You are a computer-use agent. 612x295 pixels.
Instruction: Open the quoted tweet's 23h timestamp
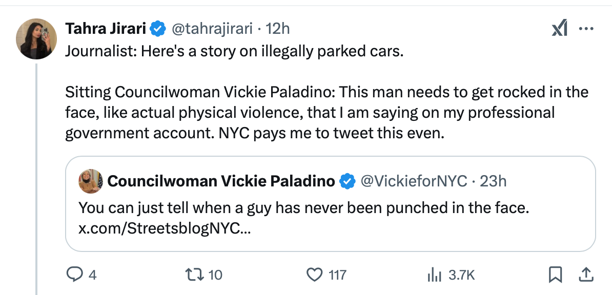pos(493,181)
